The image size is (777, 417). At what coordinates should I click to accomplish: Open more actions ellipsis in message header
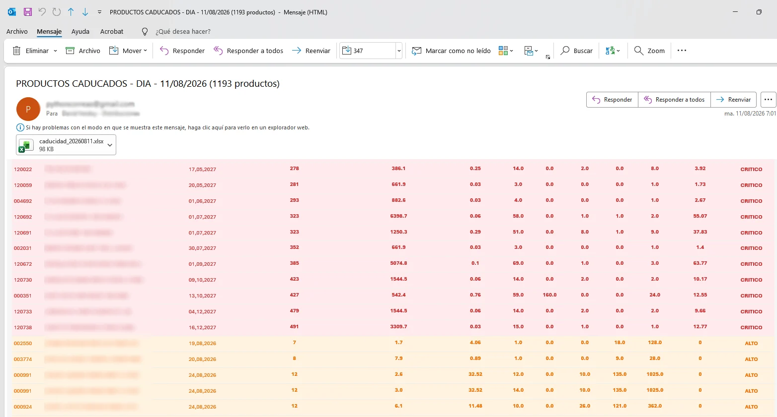(768, 100)
